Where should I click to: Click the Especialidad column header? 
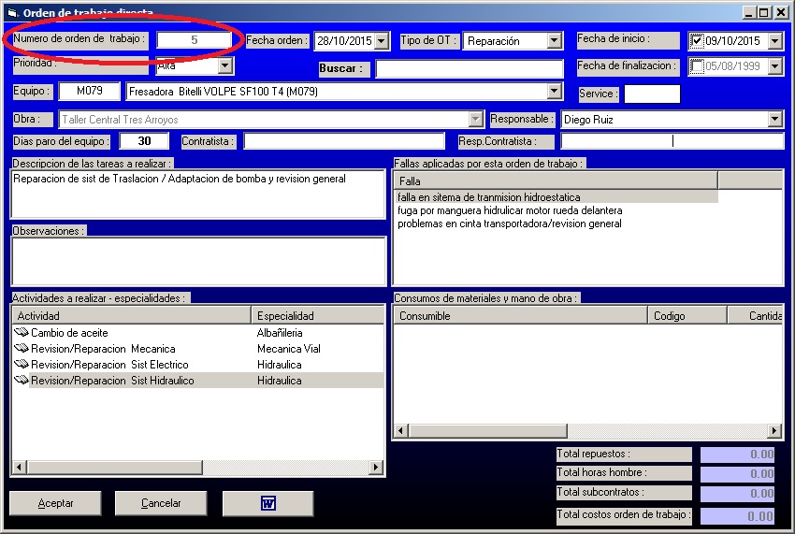coord(318,316)
